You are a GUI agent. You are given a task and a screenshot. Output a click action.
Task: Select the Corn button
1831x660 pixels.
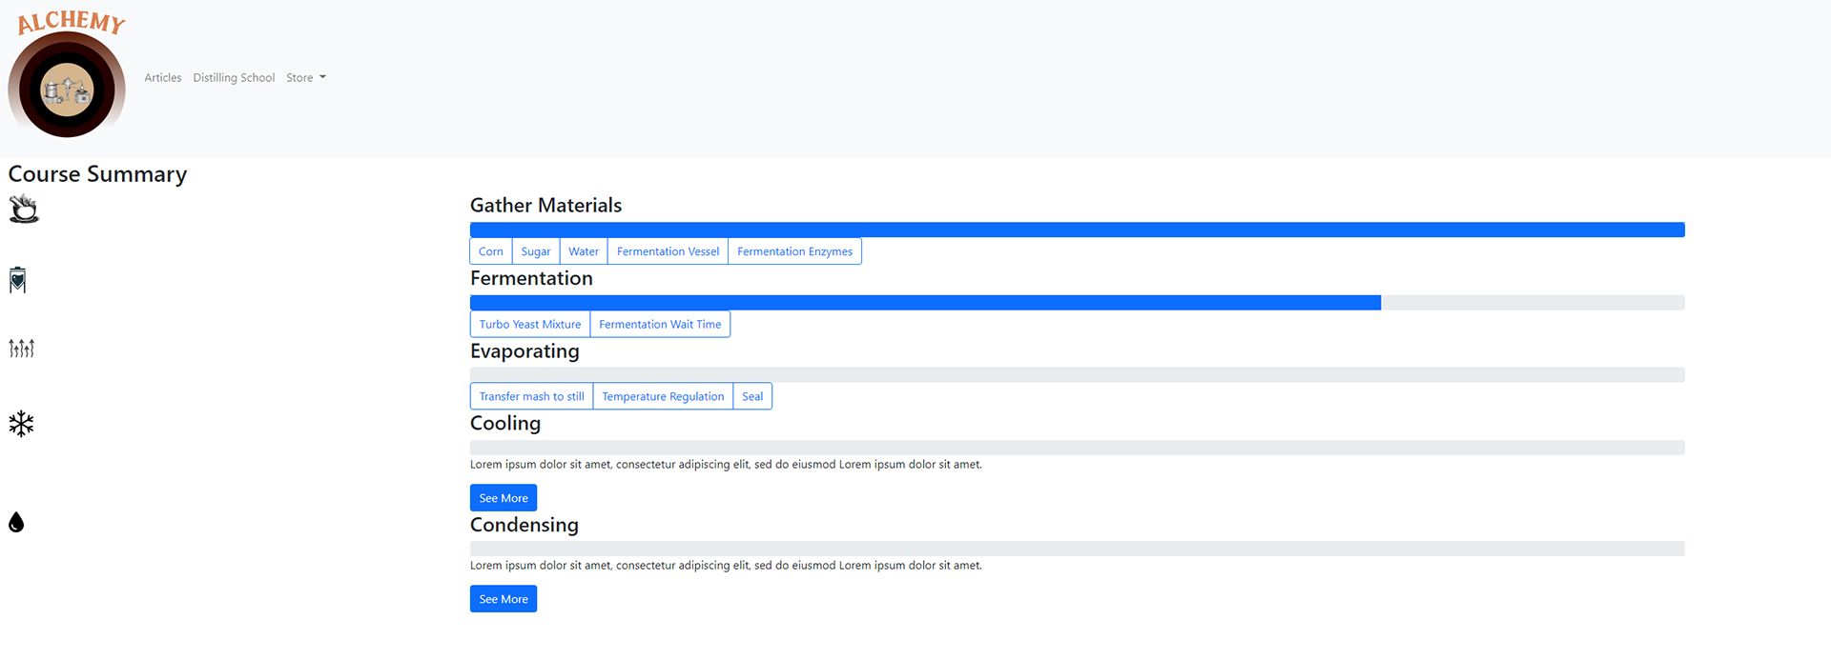[x=491, y=251]
